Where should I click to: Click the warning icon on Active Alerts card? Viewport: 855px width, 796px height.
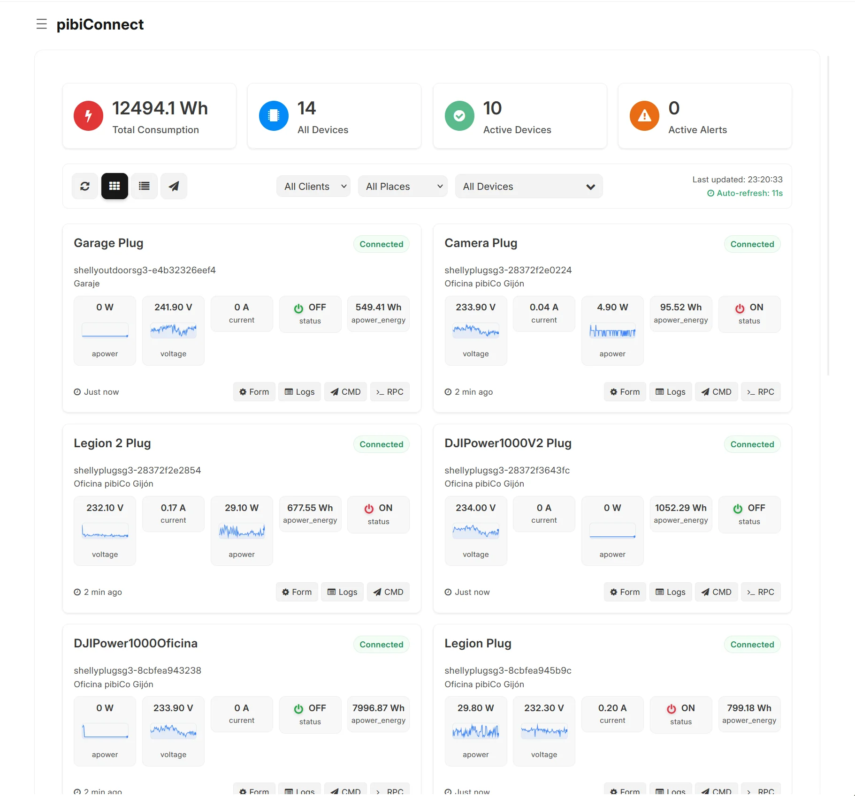pos(644,116)
